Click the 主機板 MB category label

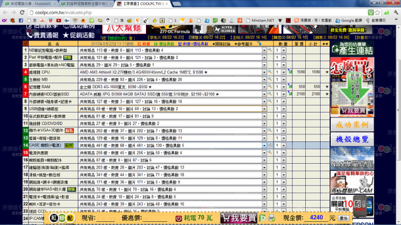(x=38, y=79)
